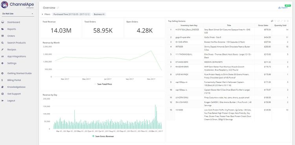Click the Purchased Time filter chip
This screenshot has width=295, height=145.
(72, 14)
